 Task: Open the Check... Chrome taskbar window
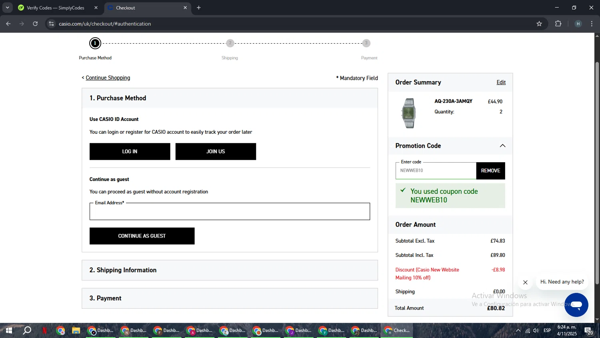(397, 330)
